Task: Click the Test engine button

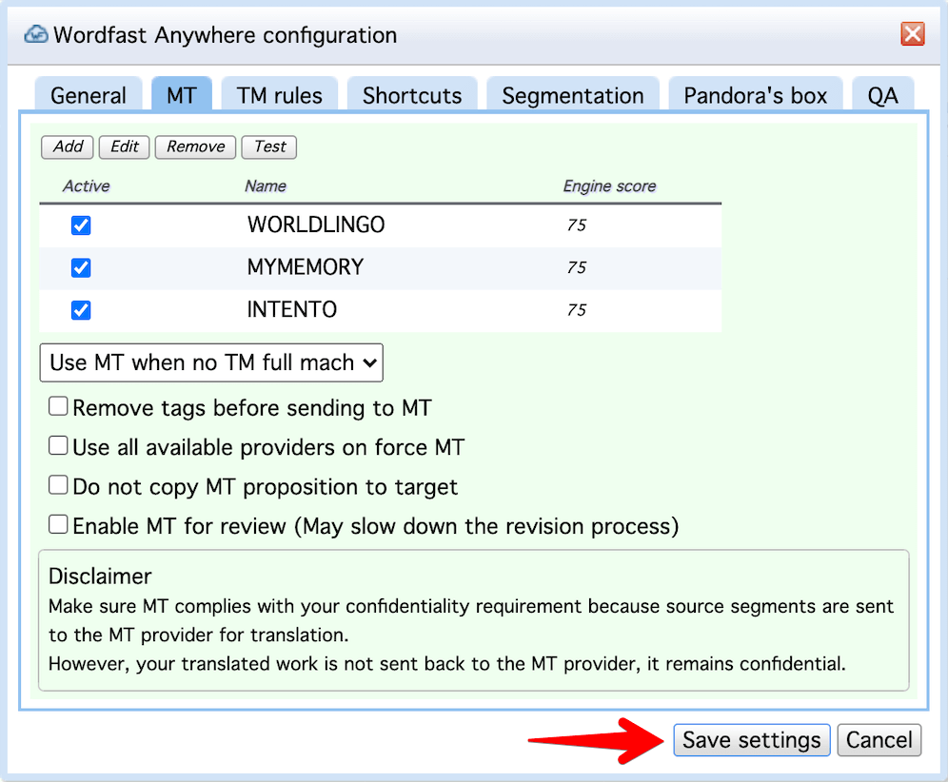Action: tap(269, 147)
